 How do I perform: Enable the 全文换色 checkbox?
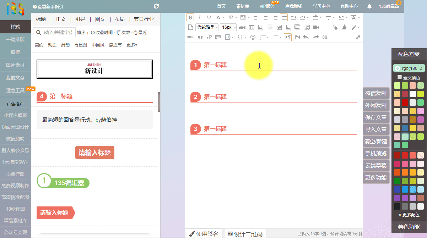(400, 77)
